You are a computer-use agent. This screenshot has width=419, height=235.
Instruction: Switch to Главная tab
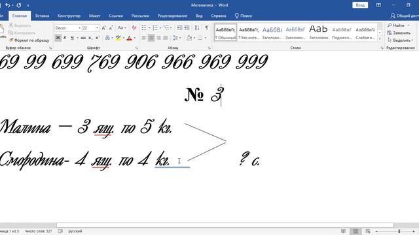(x=20, y=16)
